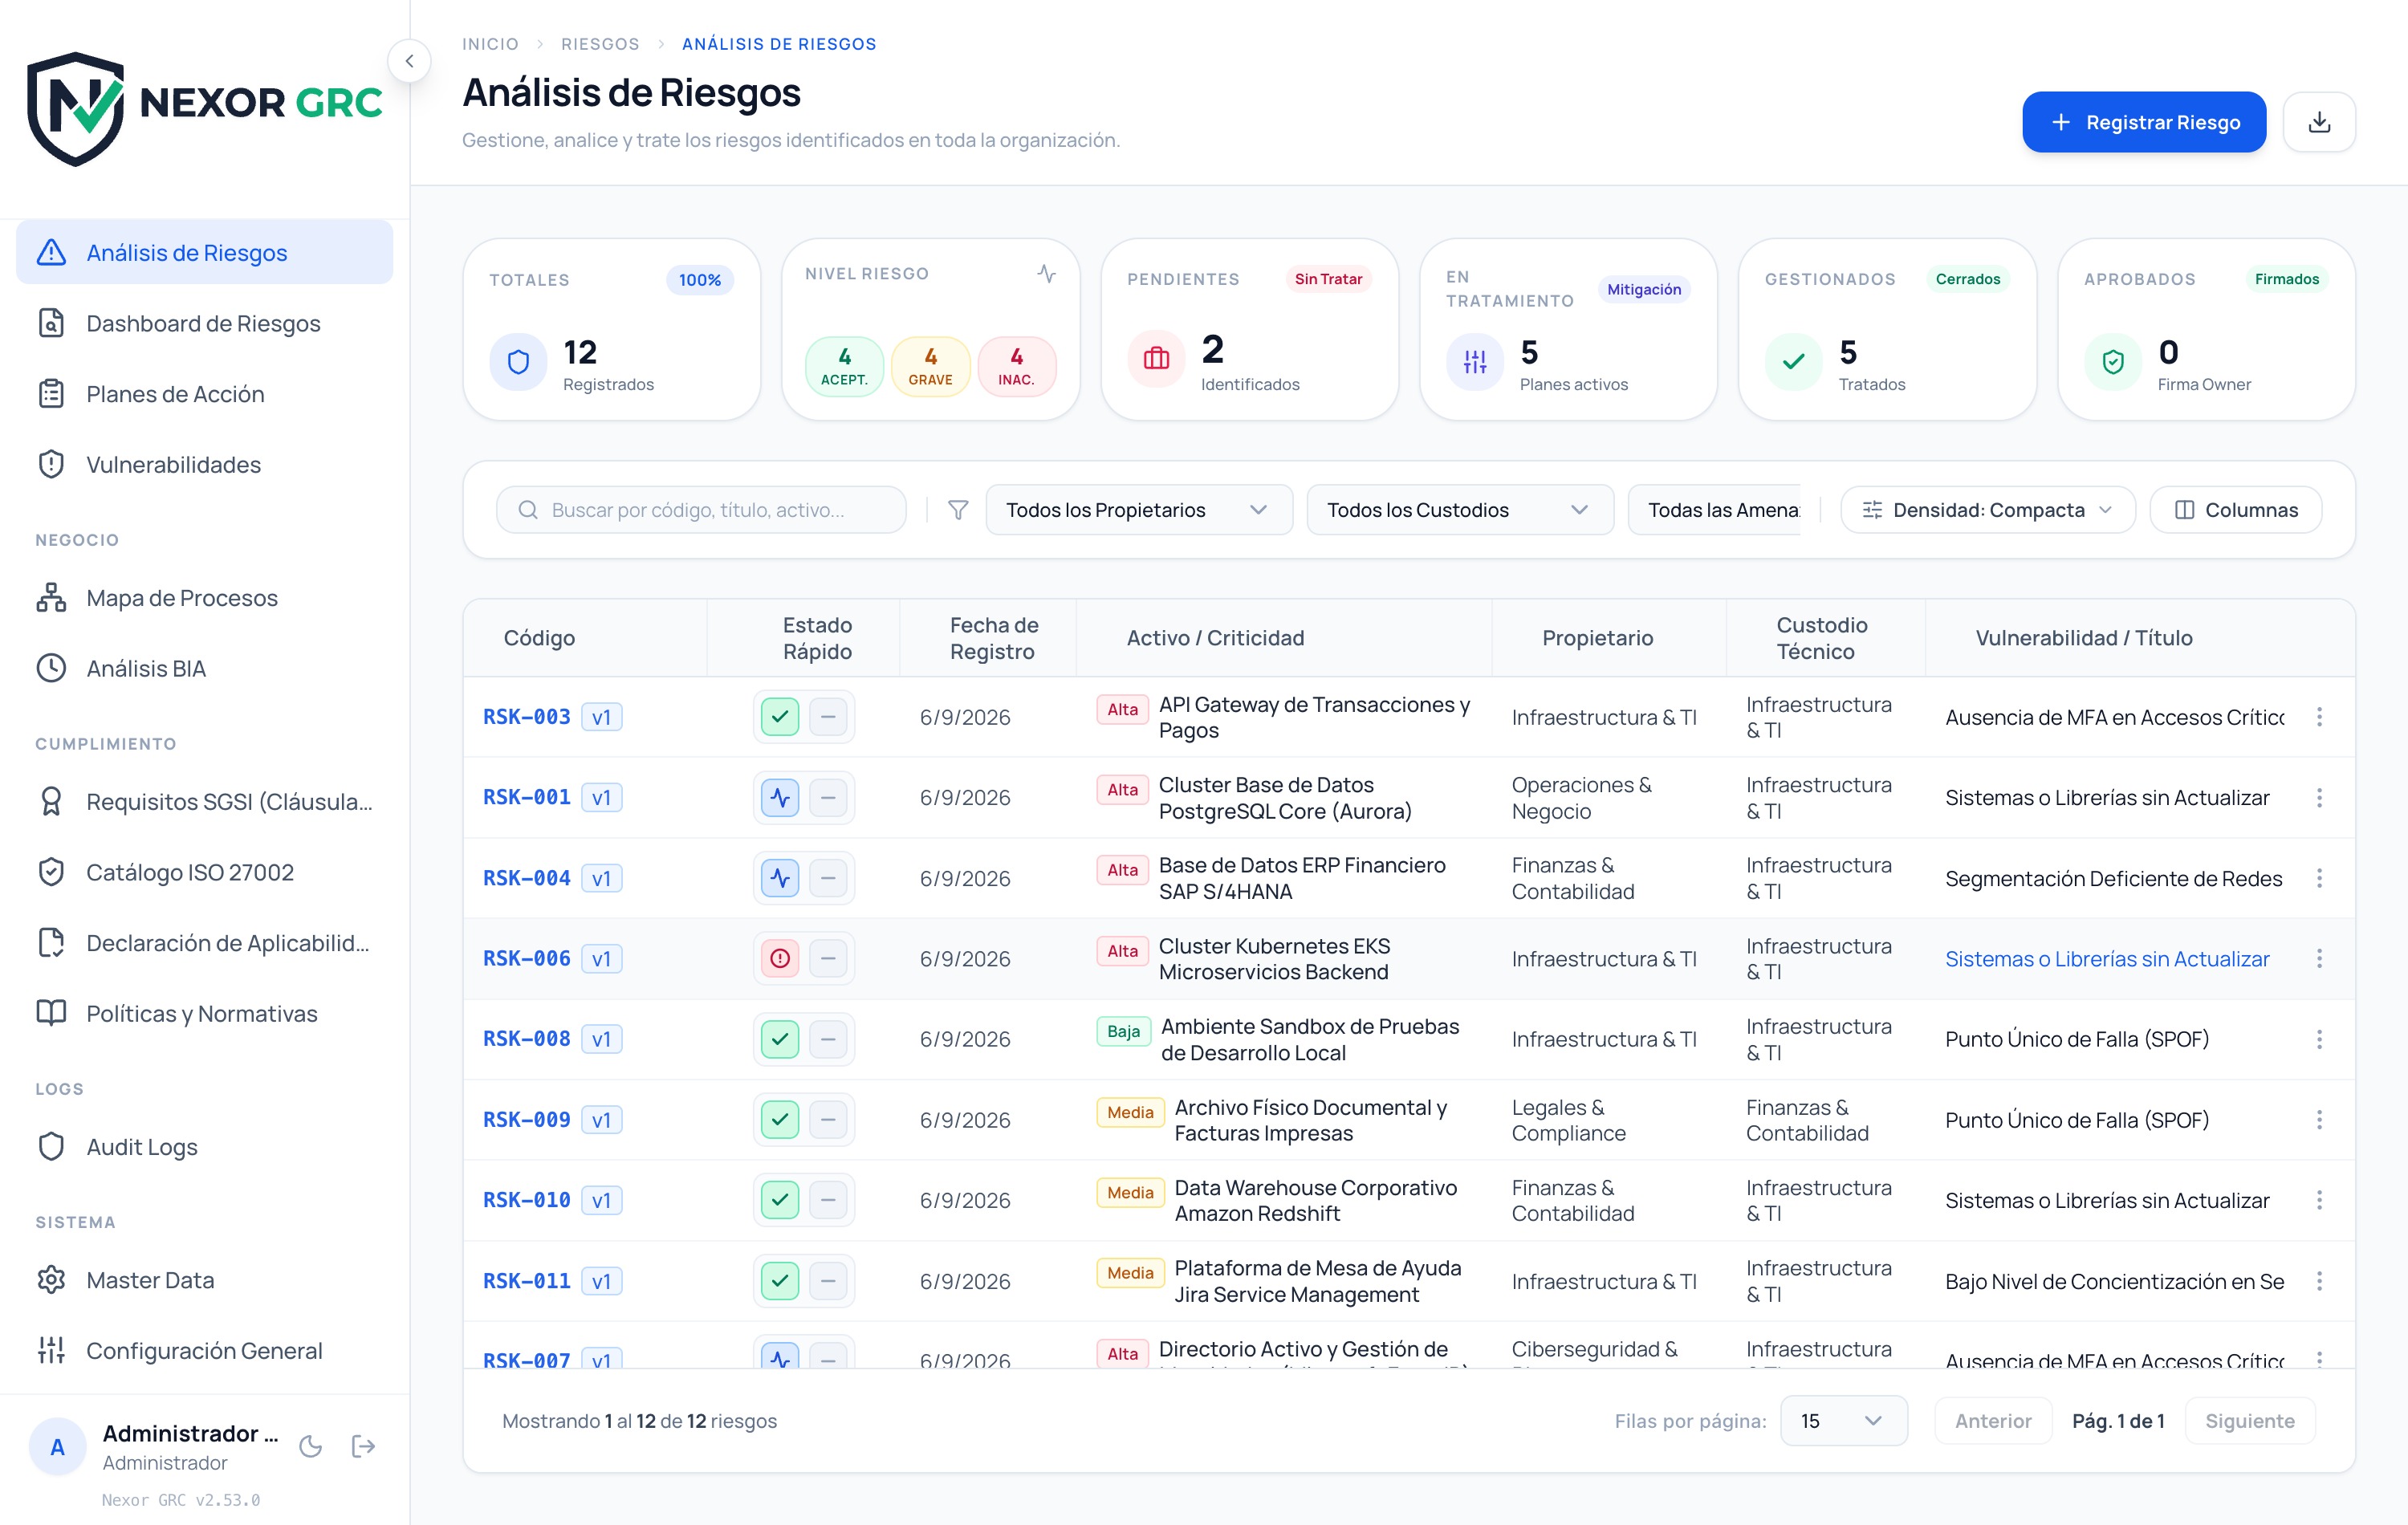The image size is (2408, 1525).
Task: Click the INAC. risk level badge
Action: click(1016, 366)
